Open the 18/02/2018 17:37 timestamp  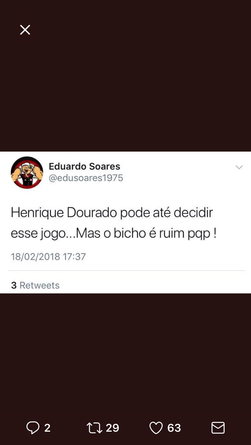tap(48, 257)
